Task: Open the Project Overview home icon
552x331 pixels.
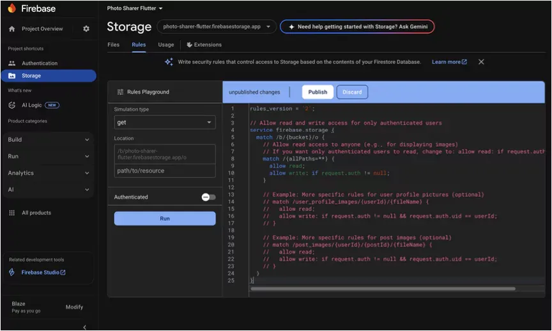Action: [12, 29]
